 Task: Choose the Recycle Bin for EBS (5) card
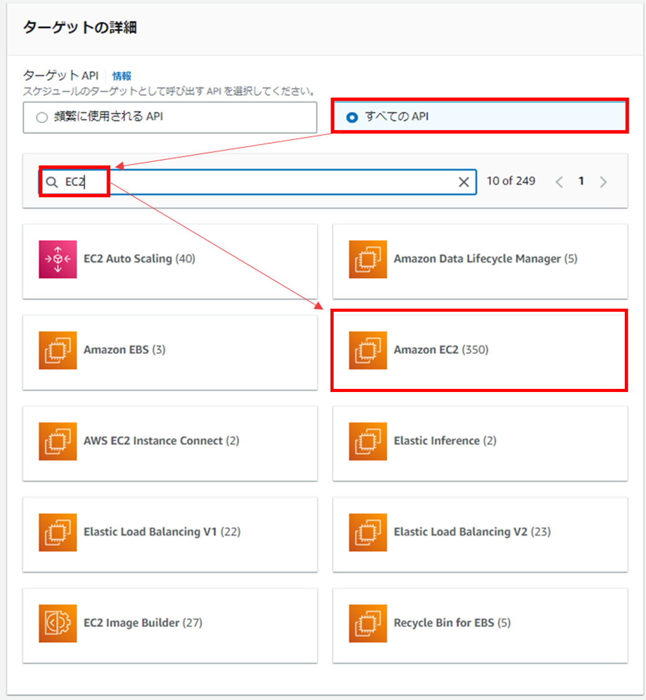(x=480, y=626)
